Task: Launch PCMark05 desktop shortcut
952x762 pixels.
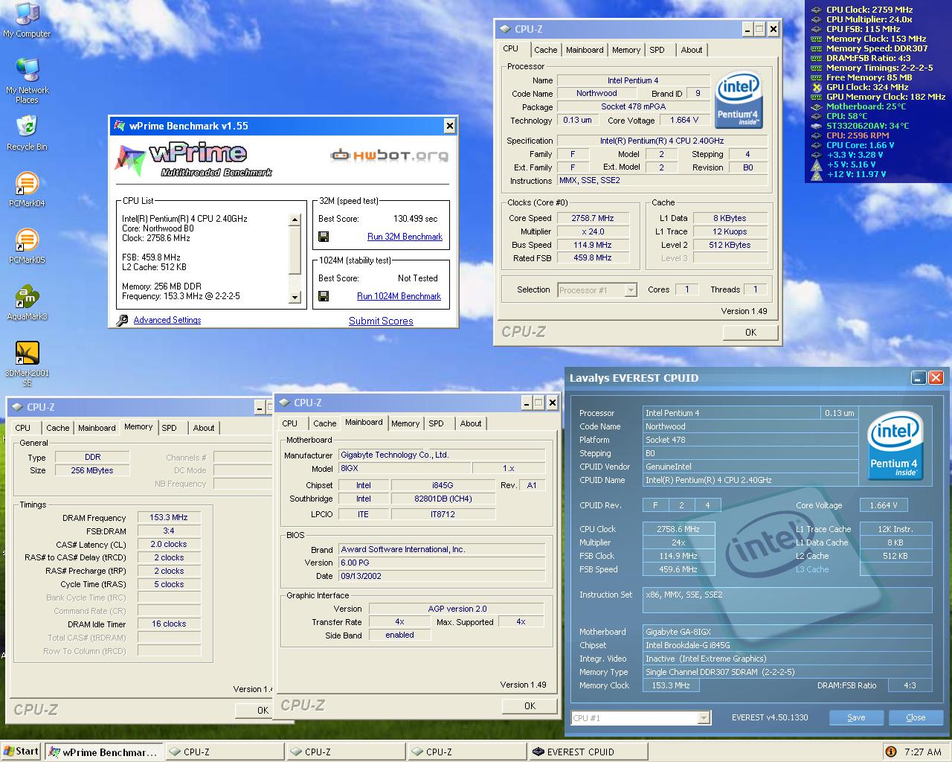Action: click(27, 246)
